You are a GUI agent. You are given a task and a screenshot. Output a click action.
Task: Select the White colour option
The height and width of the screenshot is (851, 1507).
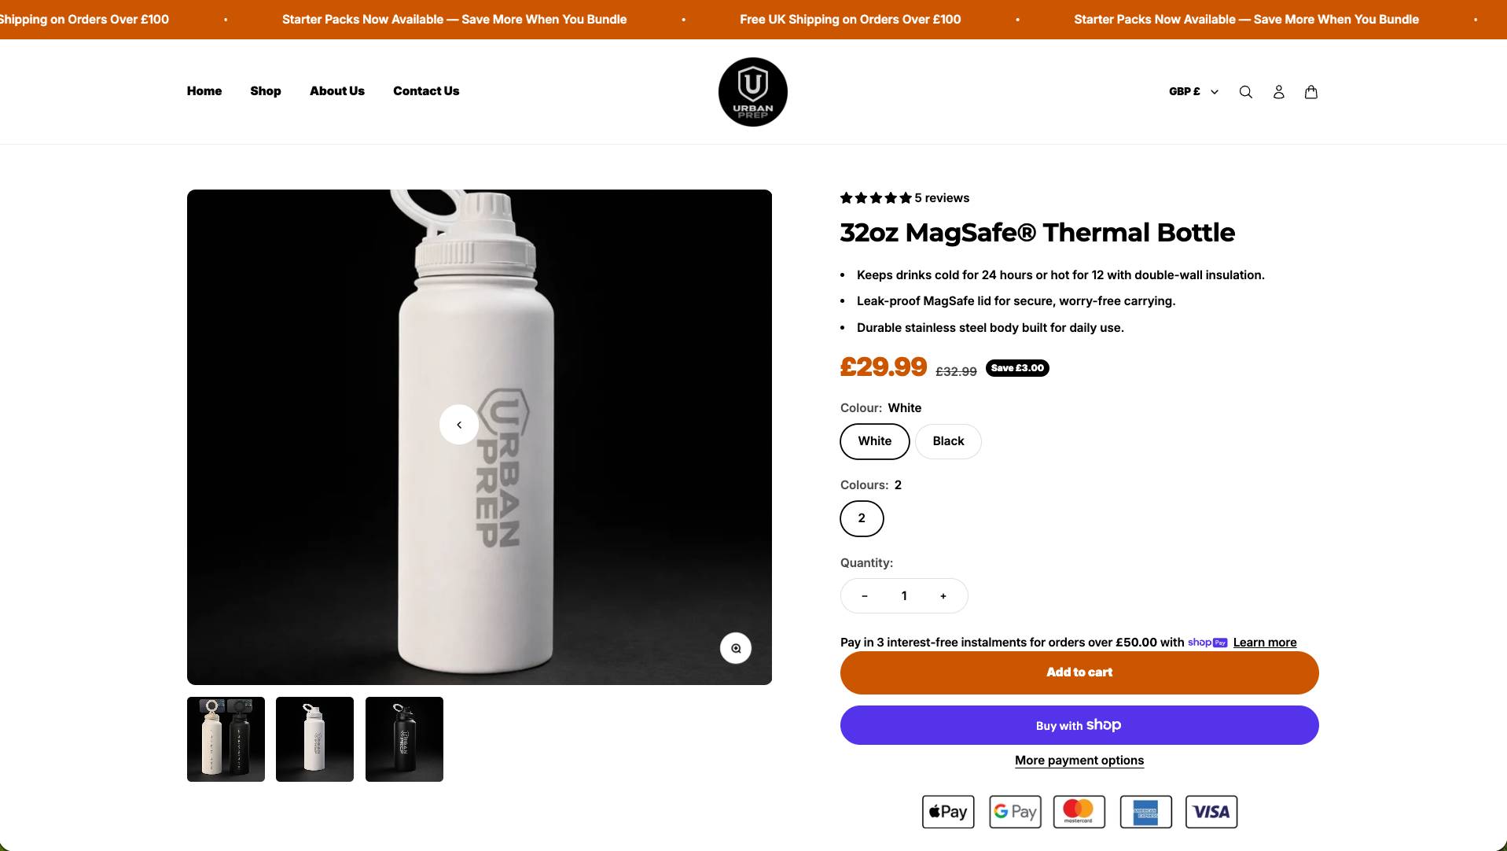click(x=874, y=441)
